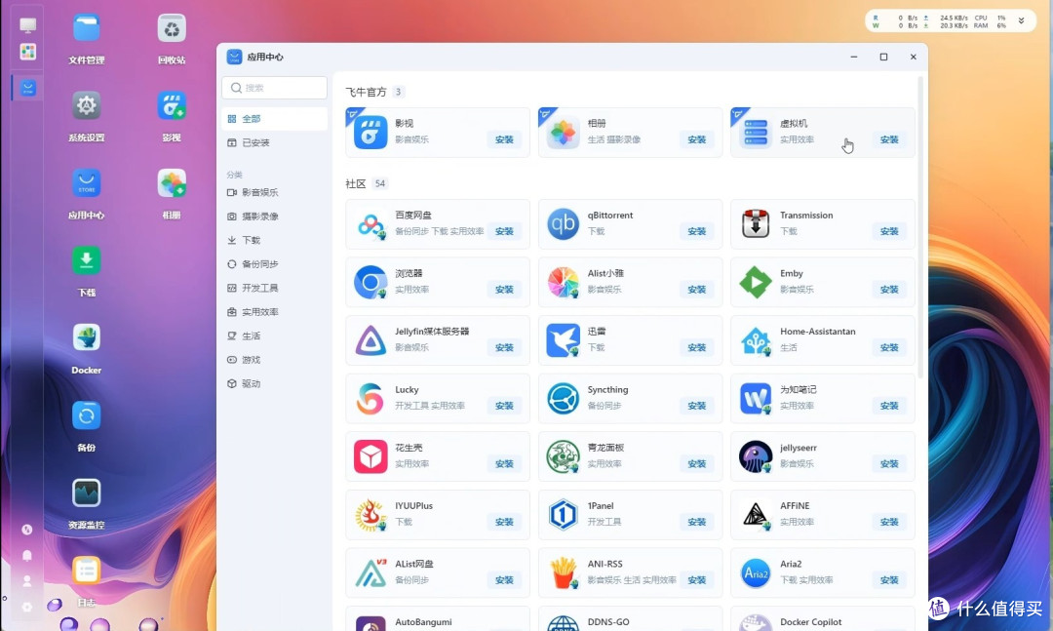
Task: Click the Home-Assistantan icon
Action: tap(756, 340)
